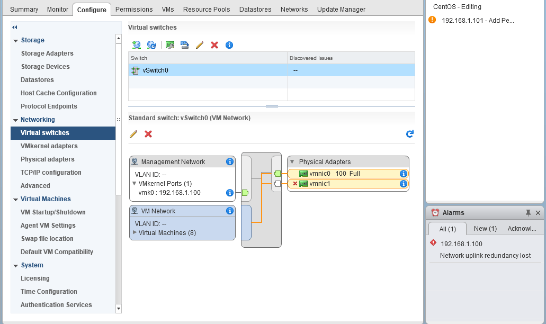
Task: Click the Migrate VMkernel adapter icon
Action: tap(184, 44)
